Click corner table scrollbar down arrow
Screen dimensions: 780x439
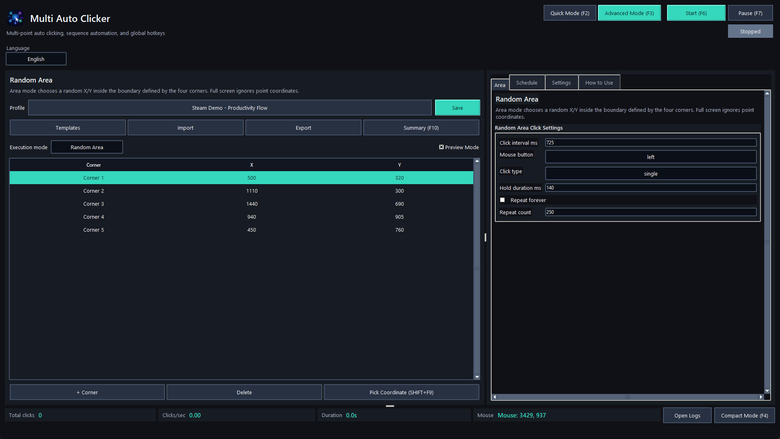click(x=477, y=377)
